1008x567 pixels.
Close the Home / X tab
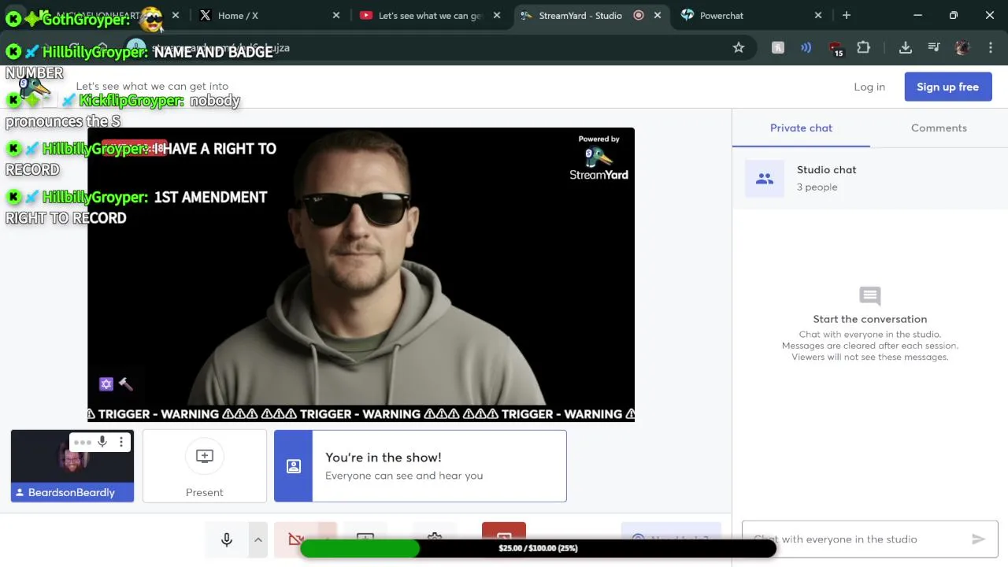(x=336, y=15)
